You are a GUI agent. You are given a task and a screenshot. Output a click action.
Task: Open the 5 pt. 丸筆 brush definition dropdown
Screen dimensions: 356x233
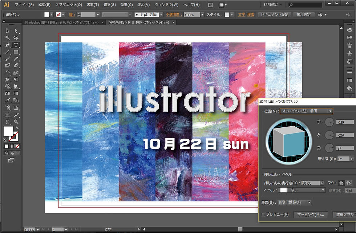pos(161,15)
